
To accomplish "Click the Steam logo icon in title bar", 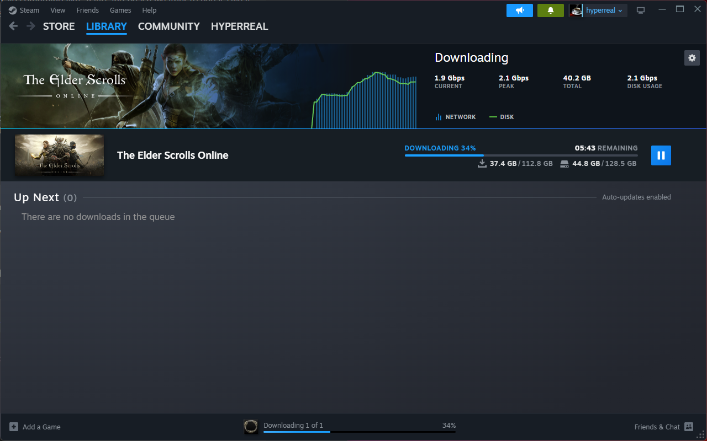I will (13, 10).
